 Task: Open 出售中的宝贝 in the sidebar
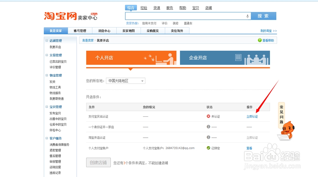point(58,119)
